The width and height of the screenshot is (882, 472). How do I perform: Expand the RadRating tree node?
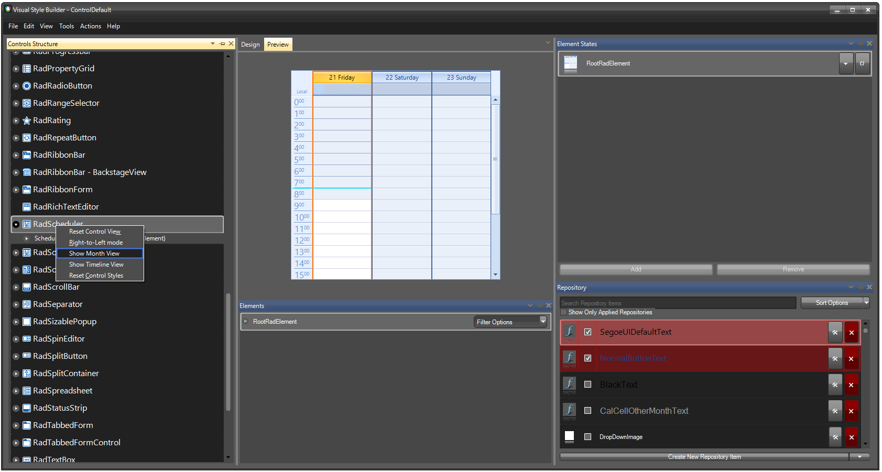(x=16, y=120)
